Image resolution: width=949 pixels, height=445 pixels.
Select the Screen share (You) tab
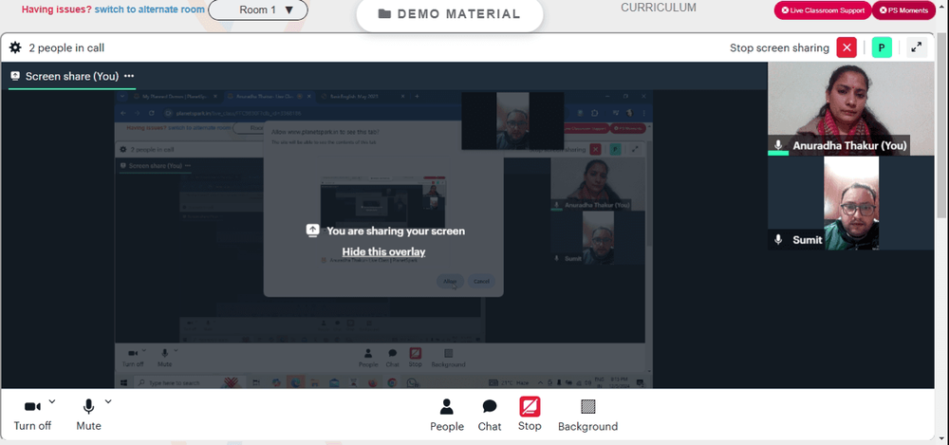point(71,76)
